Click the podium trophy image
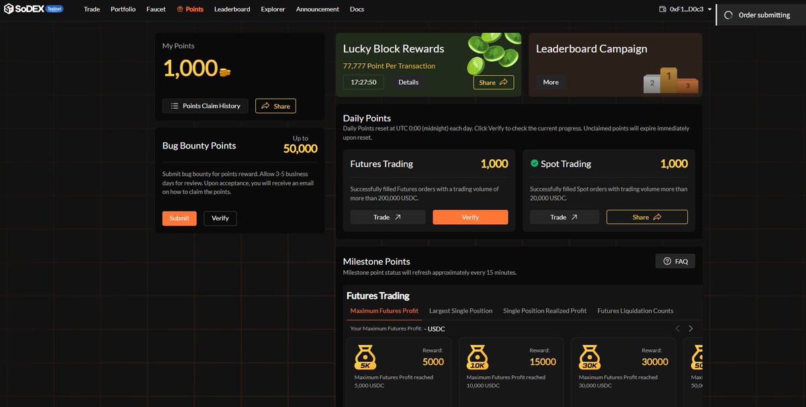The height and width of the screenshot is (407, 806). pyautogui.click(x=670, y=81)
